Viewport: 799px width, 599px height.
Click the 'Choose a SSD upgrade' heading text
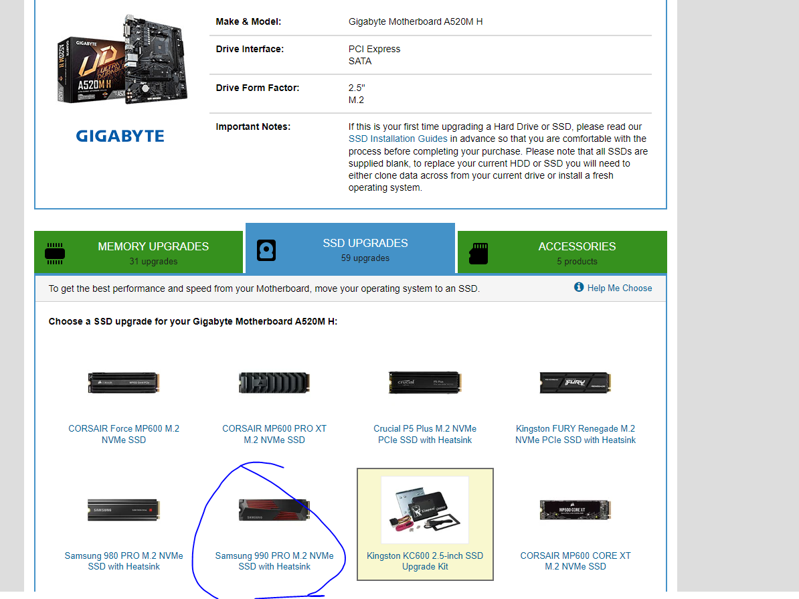tap(193, 321)
